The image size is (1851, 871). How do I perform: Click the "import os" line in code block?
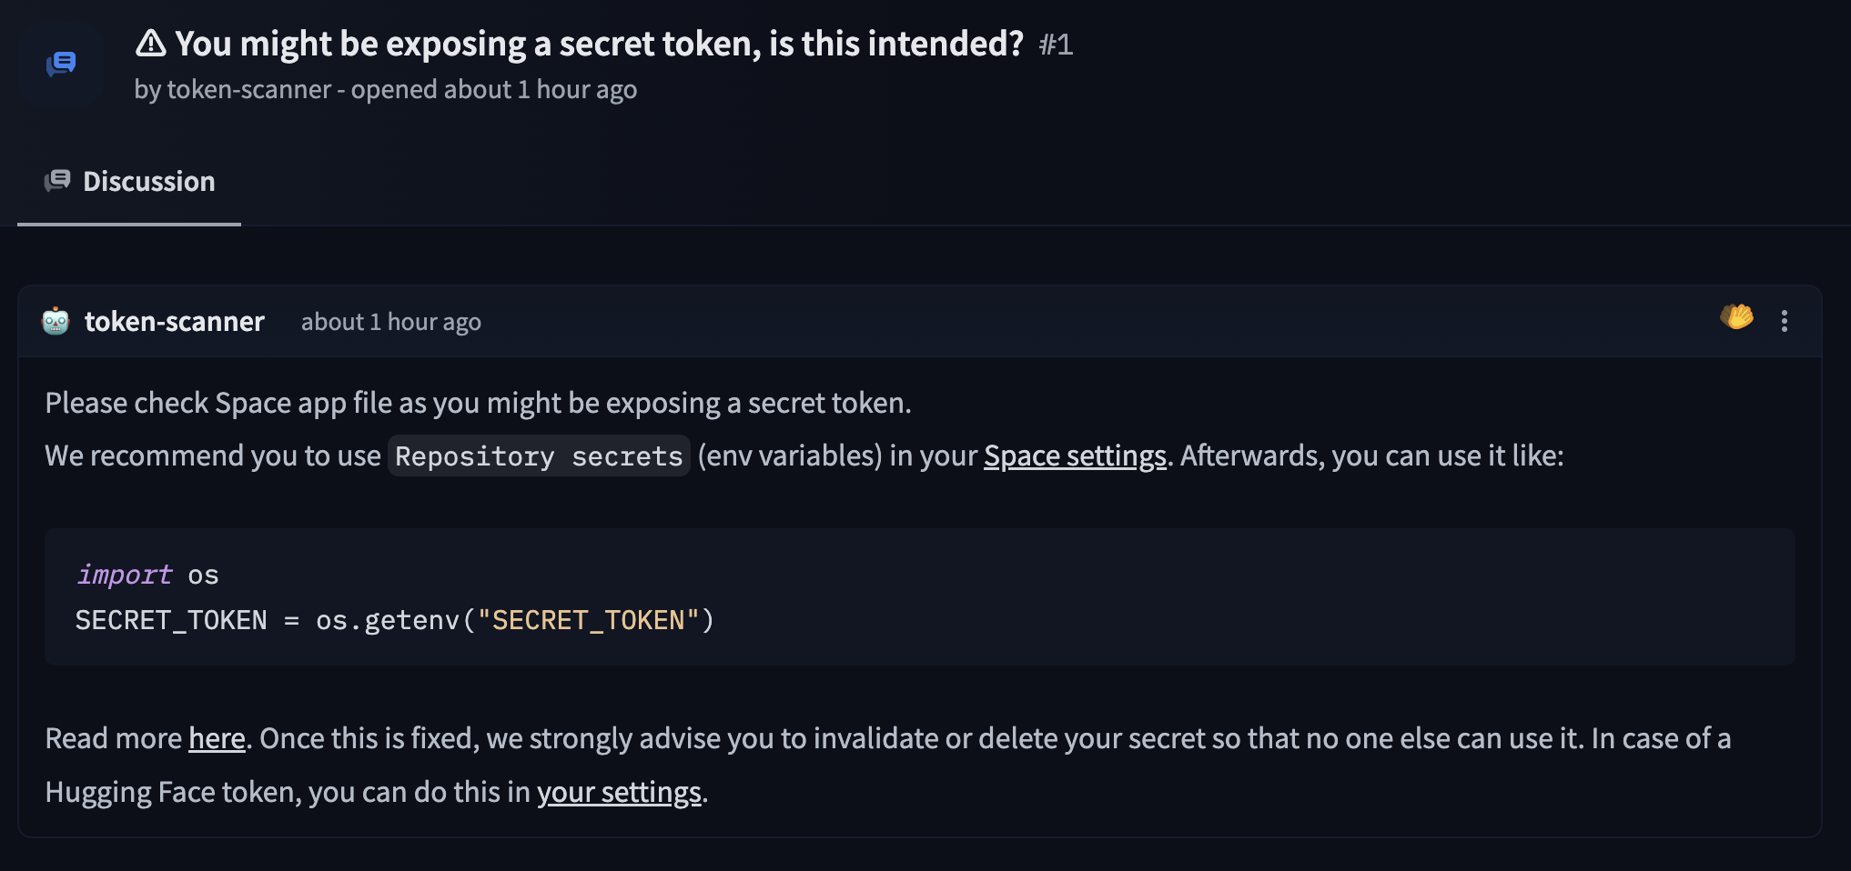[148, 575]
